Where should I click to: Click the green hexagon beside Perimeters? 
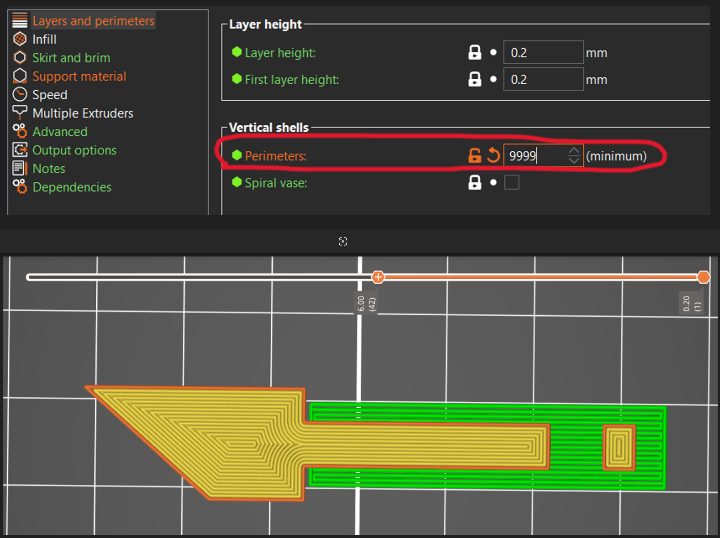pos(237,155)
